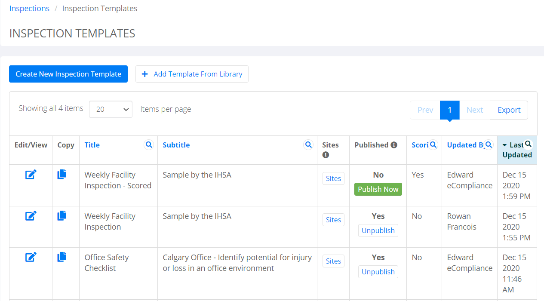Unpublish the Rowan Francois template
This screenshot has width=544, height=301.
378,230
